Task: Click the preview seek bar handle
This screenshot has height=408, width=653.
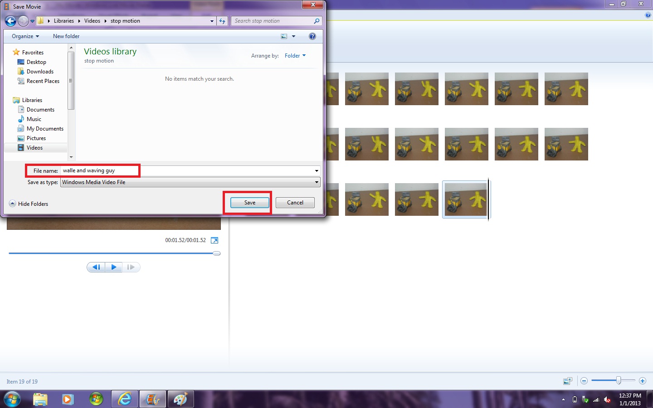Action: click(217, 253)
